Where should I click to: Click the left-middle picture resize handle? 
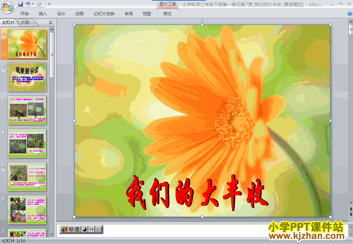(x=74, y=120)
